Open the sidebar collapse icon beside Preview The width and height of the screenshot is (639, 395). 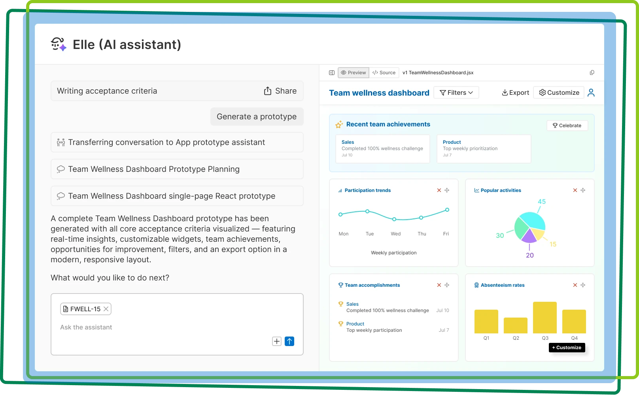[x=331, y=72]
